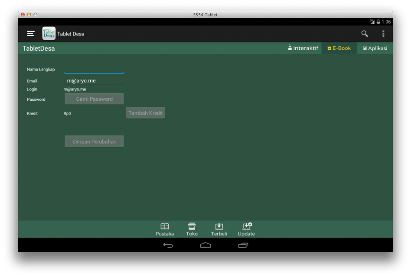
Task: Focus the Nama Lengkap input field
Action: pyautogui.click(x=94, y=69)
